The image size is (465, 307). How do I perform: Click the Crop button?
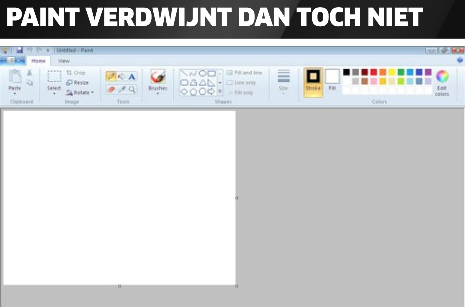76,73
